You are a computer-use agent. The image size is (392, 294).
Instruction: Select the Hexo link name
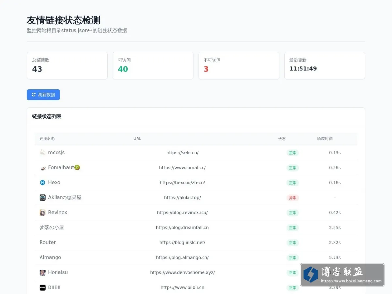pyautogui.click(x=54, y=183)
